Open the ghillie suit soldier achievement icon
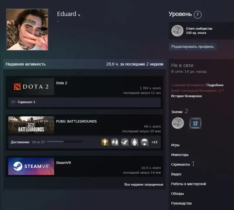Viewport: 234px width, 210px height. click(135, 142)
